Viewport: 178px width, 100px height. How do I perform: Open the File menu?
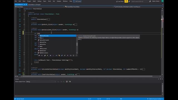tap(16, 1)
